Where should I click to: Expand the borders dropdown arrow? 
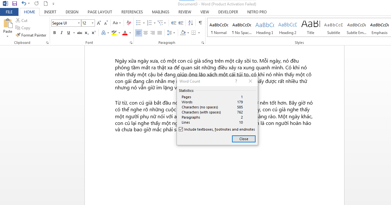coord(199,33)
